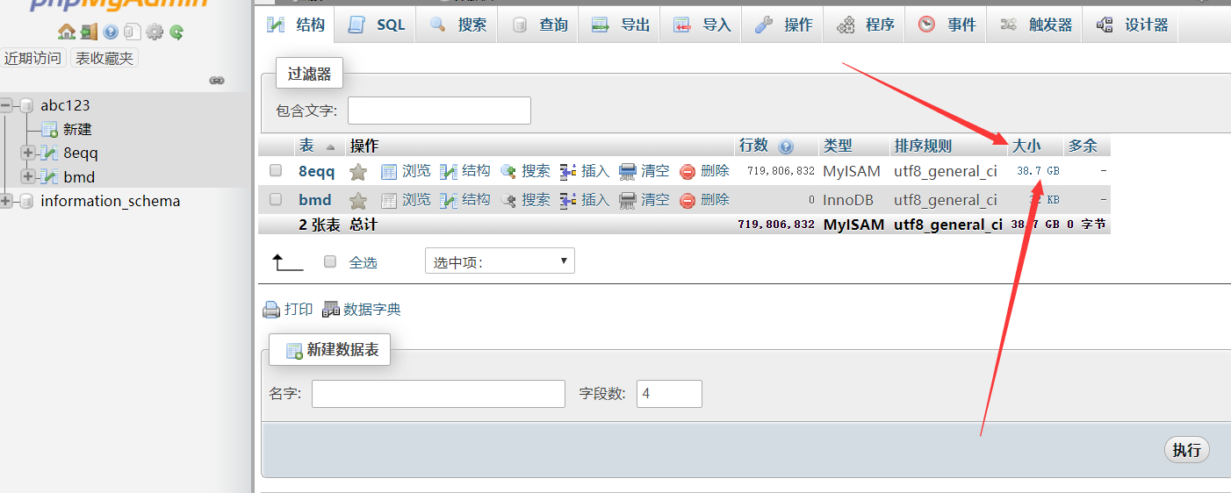Click the 字段数 input field
1231x493 pixels.
click(669, 394)
